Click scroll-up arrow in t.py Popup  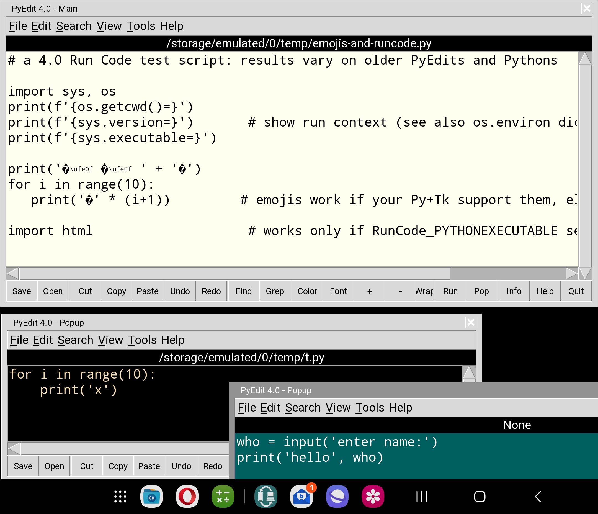click(469, 372)
